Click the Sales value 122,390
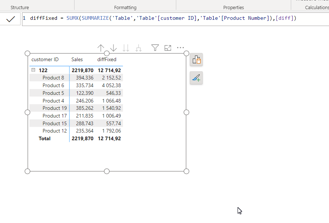Image resolution: width=329 pixels, height=223 pixels. click(84, 93)
